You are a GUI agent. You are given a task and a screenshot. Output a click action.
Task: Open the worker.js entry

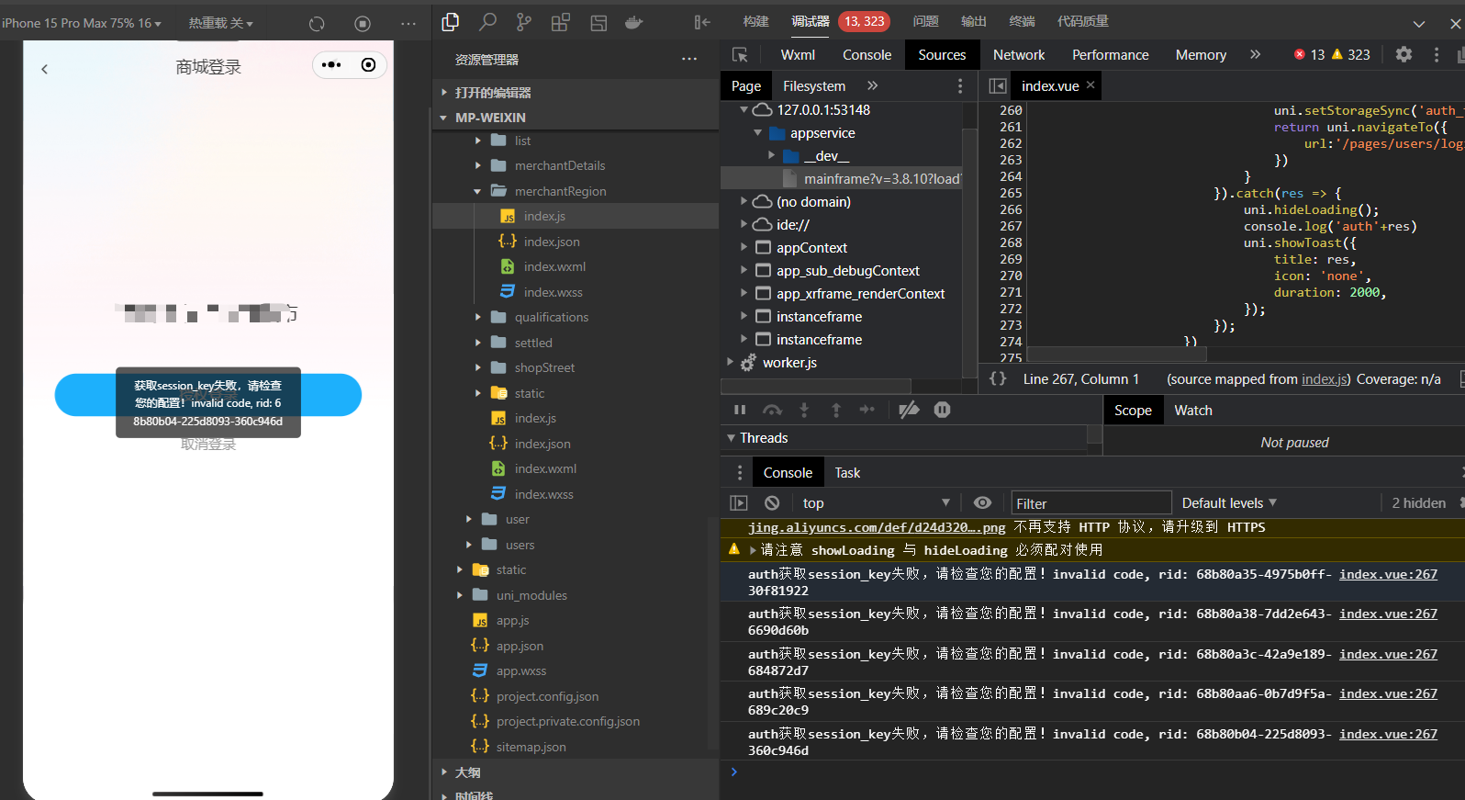789,363
